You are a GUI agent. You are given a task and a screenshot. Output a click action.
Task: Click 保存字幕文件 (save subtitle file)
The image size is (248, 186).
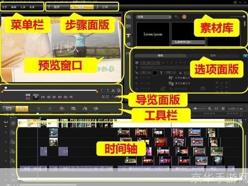180,83
